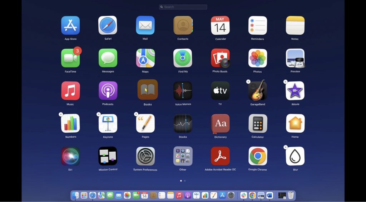Open Photo Booth
Image resolution: width=366 pixels, height=202 pixels.
point(220,58)
